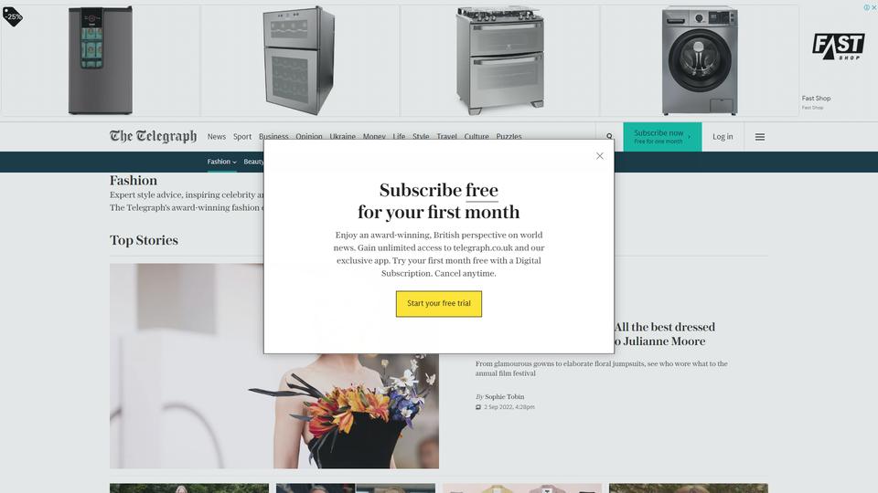Open the Sport section
This screenshot has height=493, width=878.
point(241,136)
